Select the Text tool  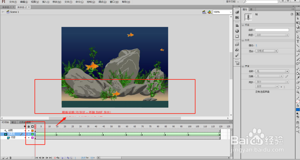coord(298,41)
